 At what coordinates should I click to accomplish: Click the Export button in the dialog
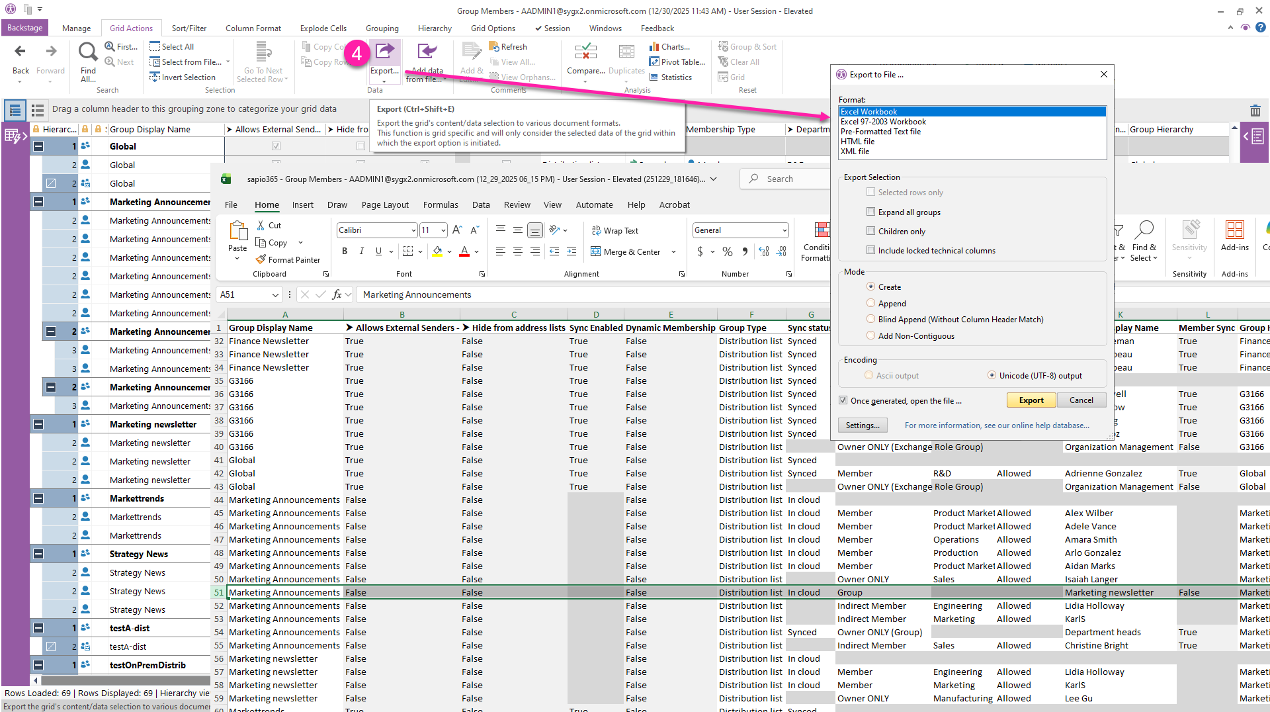(1031, 400)
